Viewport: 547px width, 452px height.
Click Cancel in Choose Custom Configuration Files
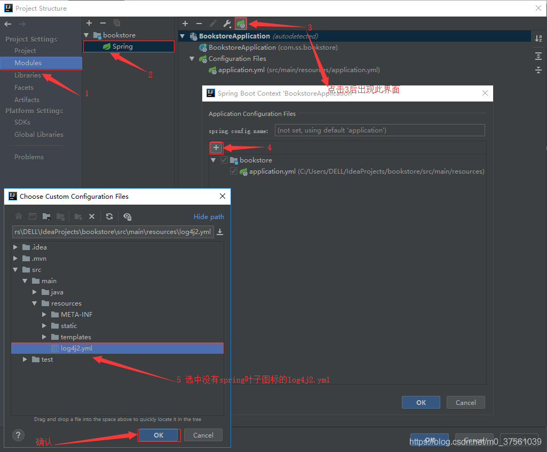click(x=203, y=435)
